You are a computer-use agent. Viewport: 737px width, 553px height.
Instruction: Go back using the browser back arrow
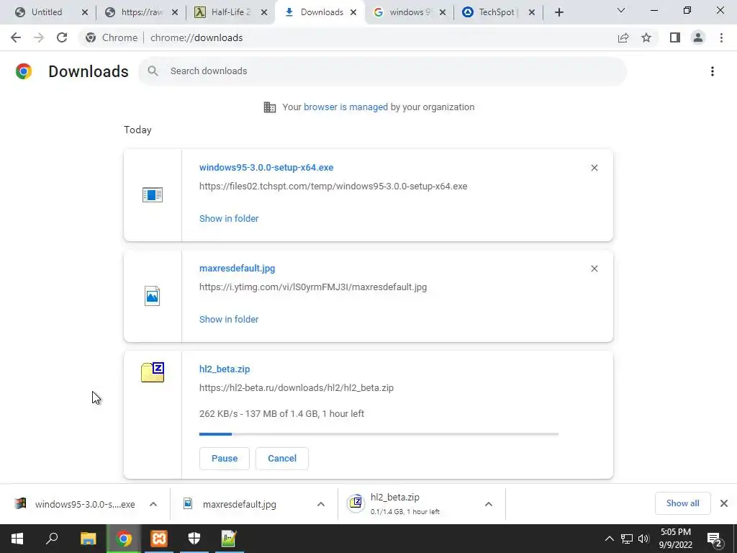(16, 37)
